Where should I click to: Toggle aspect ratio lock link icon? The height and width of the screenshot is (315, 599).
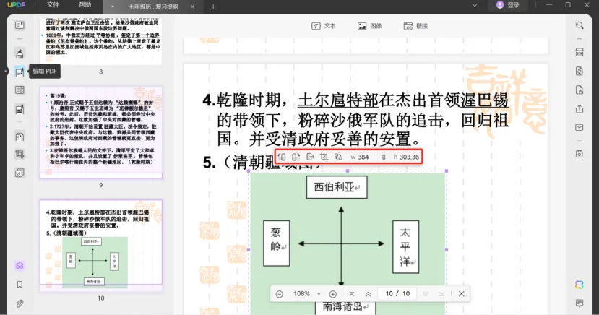(384, 157)
